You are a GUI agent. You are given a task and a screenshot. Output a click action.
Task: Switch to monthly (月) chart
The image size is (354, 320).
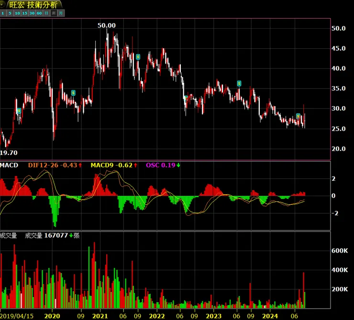click(61, 13)
